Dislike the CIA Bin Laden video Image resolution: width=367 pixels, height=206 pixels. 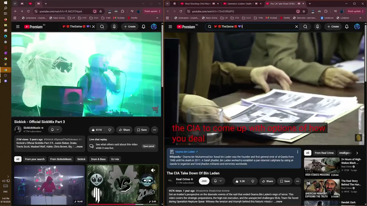(x=253, y=181)
